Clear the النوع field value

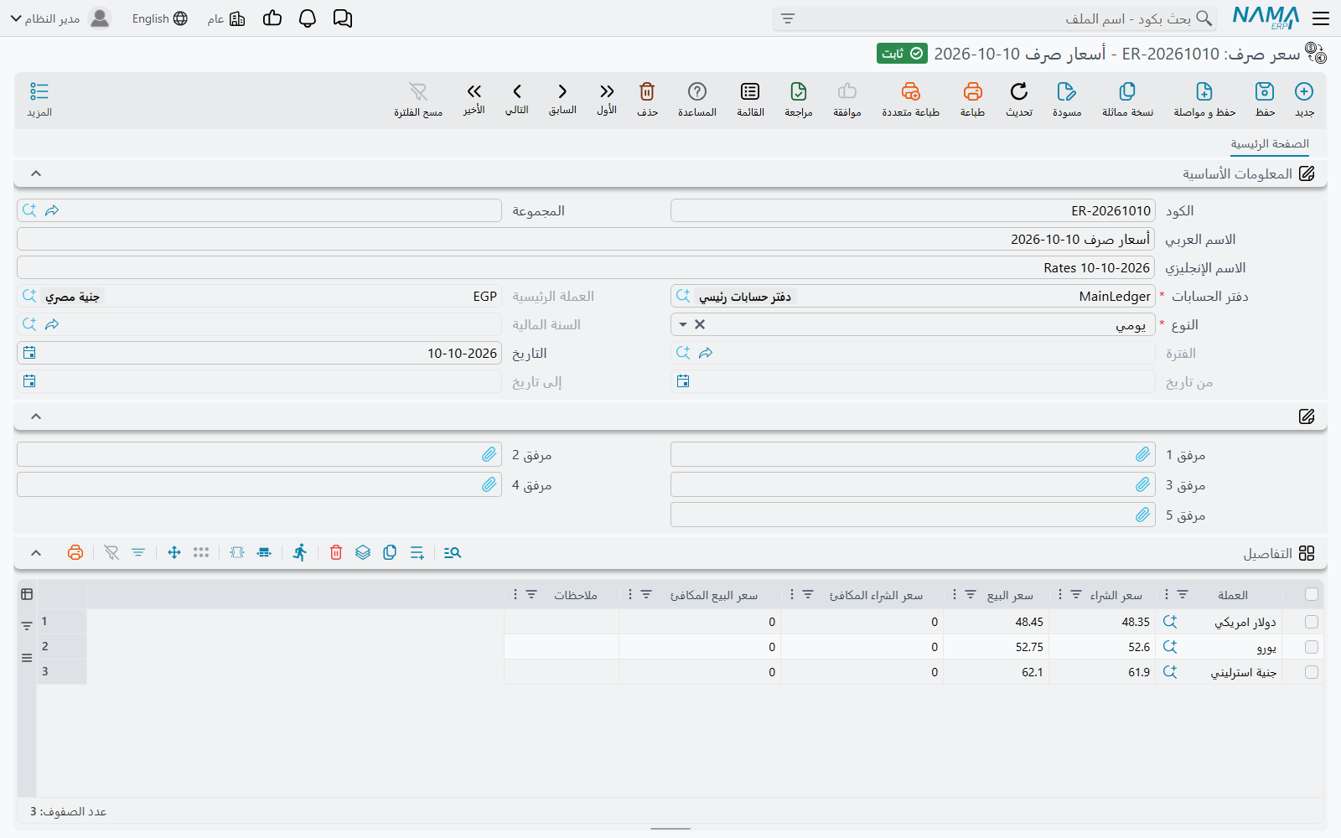tap(700, 324)
